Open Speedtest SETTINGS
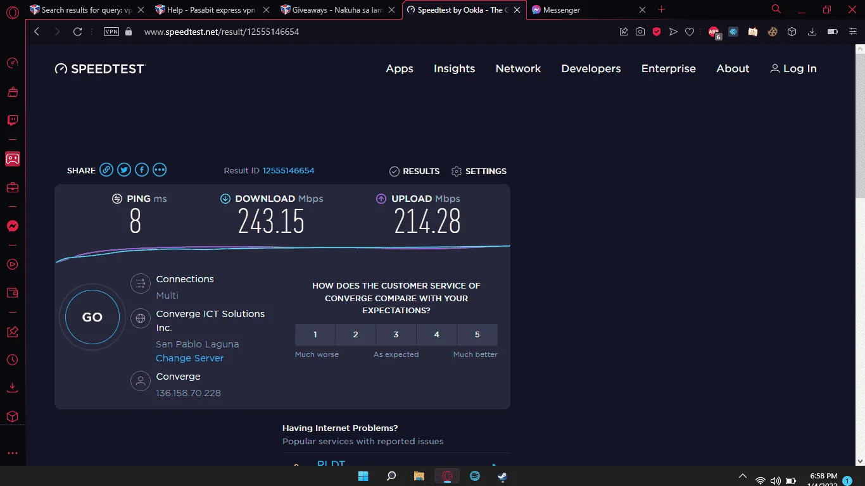Screen dimensions: 865x486 coord(479,171)
